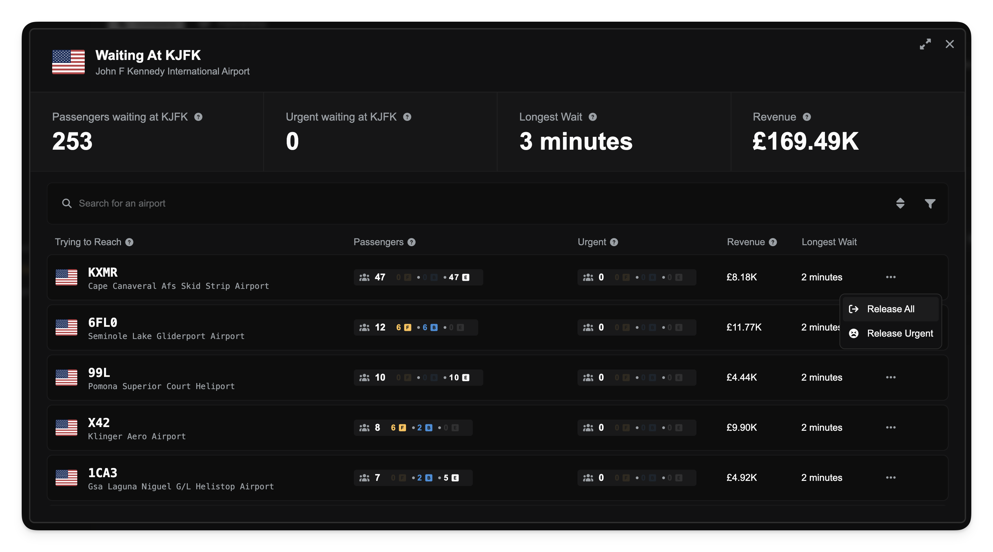Open three-dot menu for X42 row
The image size is (993, 552).
(x=890, y=427)
